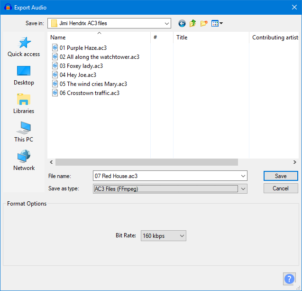
Task: Open the Libraries location
Action: pyautogui.click(x=24, y=103)
